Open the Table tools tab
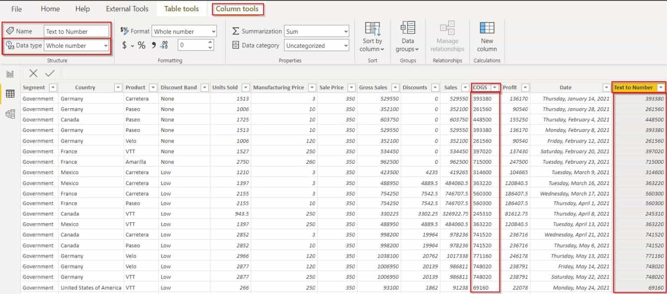Screen dimensions: 667x294 [x=182, y=9]
